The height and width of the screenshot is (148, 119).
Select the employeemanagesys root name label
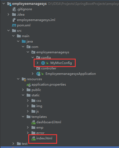(x=29, y=4)
